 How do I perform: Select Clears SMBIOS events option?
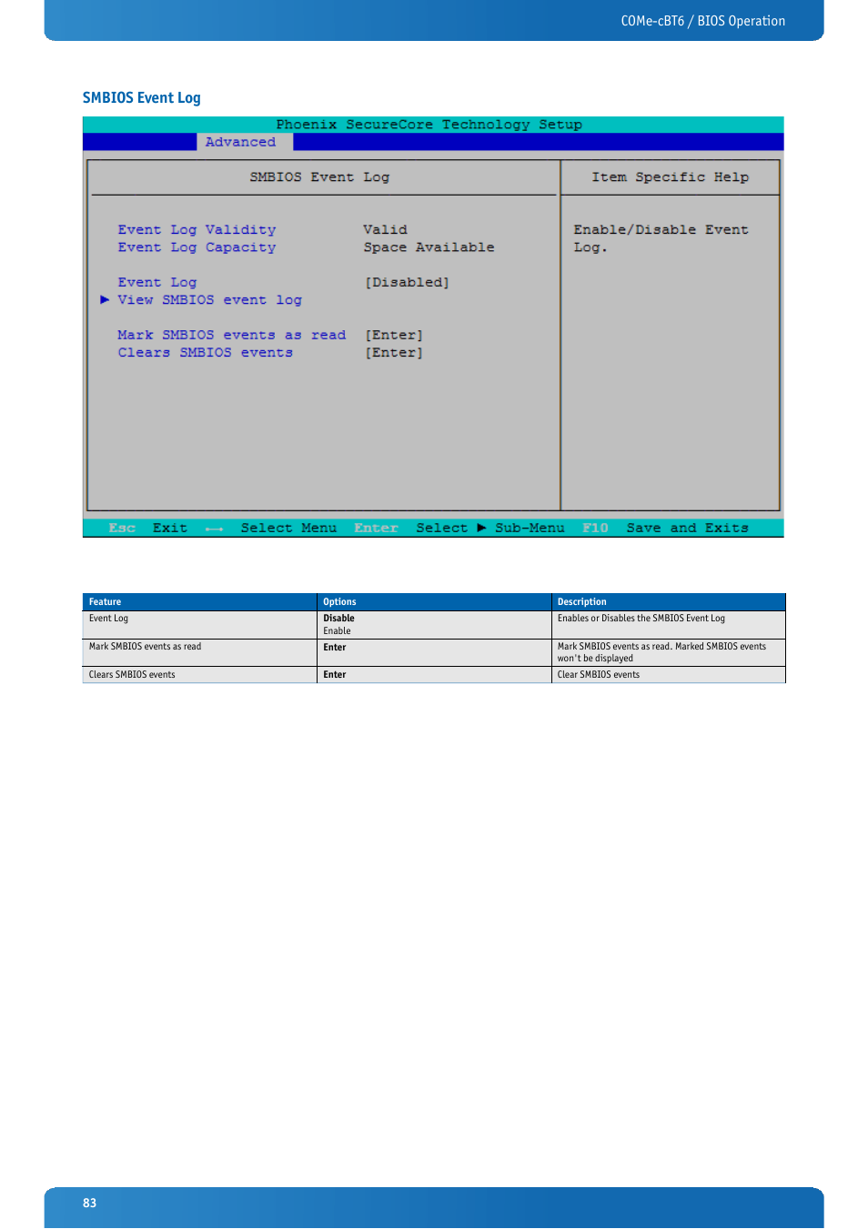[206, 353]
